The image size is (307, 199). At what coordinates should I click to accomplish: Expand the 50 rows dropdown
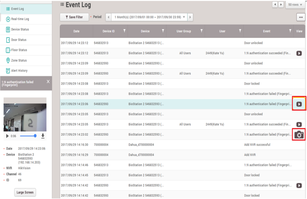point(295,5)
